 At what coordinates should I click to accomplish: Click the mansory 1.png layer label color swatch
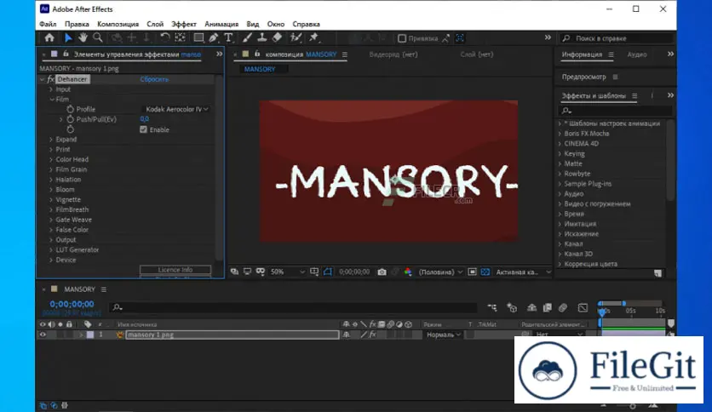click(90, 335)
